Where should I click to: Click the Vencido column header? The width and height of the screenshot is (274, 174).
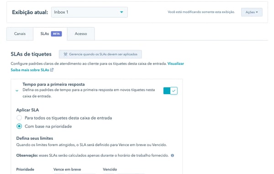110,169
